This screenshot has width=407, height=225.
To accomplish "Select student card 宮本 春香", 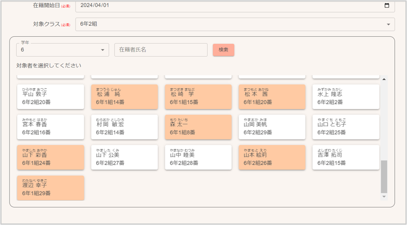I will point(50,127).
